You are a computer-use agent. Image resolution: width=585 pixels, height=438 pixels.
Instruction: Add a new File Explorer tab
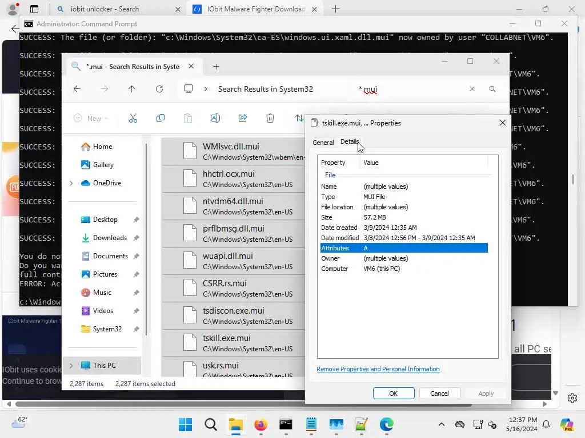coord(216,67)
